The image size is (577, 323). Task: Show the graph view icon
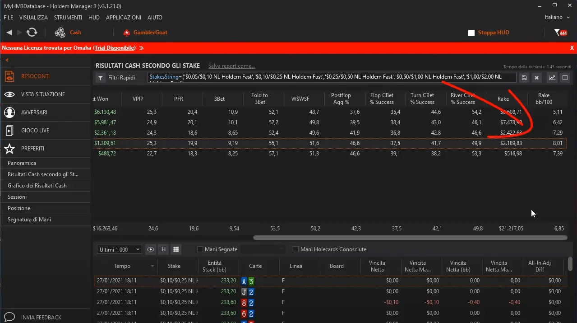(552, 78)
